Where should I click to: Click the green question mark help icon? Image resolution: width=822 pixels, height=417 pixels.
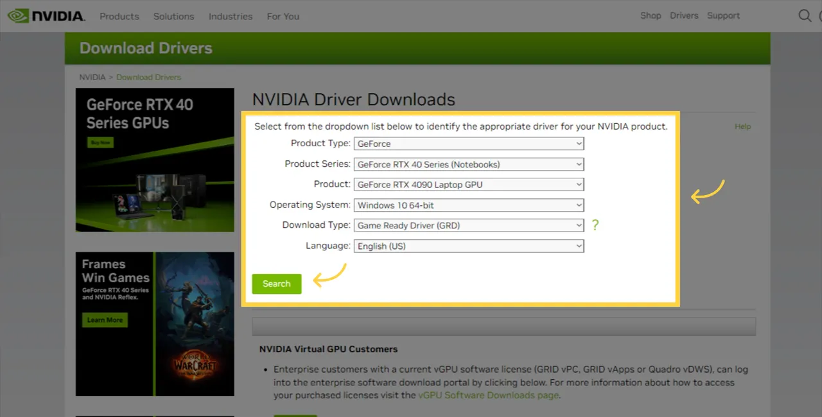click(595, 225)
